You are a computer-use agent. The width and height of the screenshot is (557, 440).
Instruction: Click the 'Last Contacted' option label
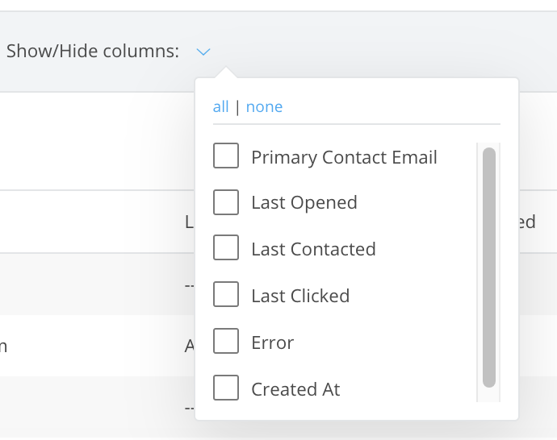point(313,249)
